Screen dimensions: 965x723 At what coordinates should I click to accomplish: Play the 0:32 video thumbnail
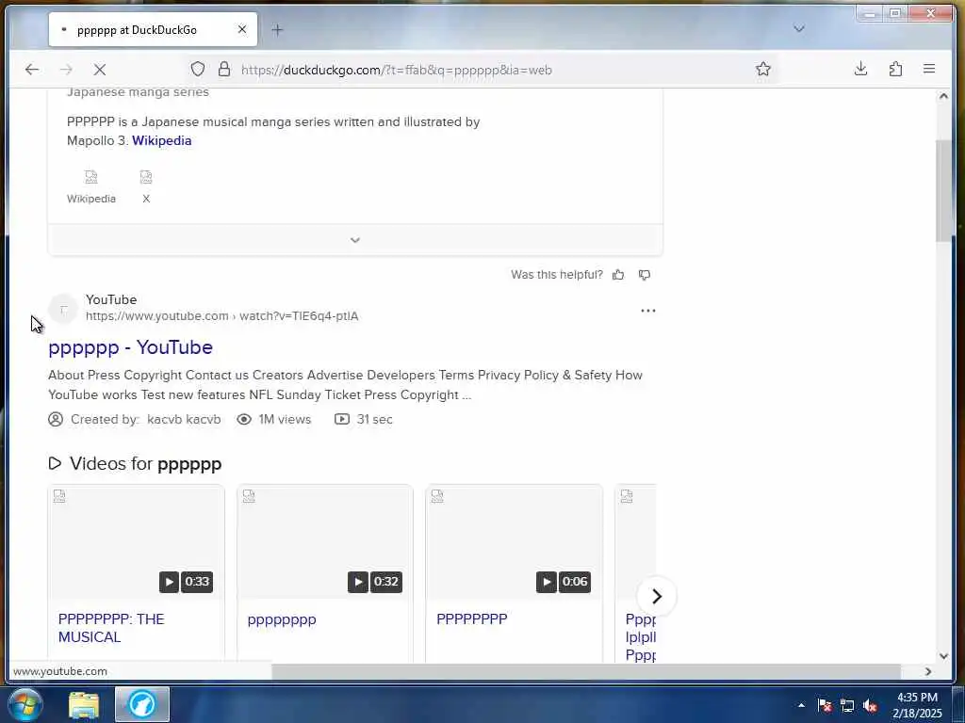pos(325,542)
